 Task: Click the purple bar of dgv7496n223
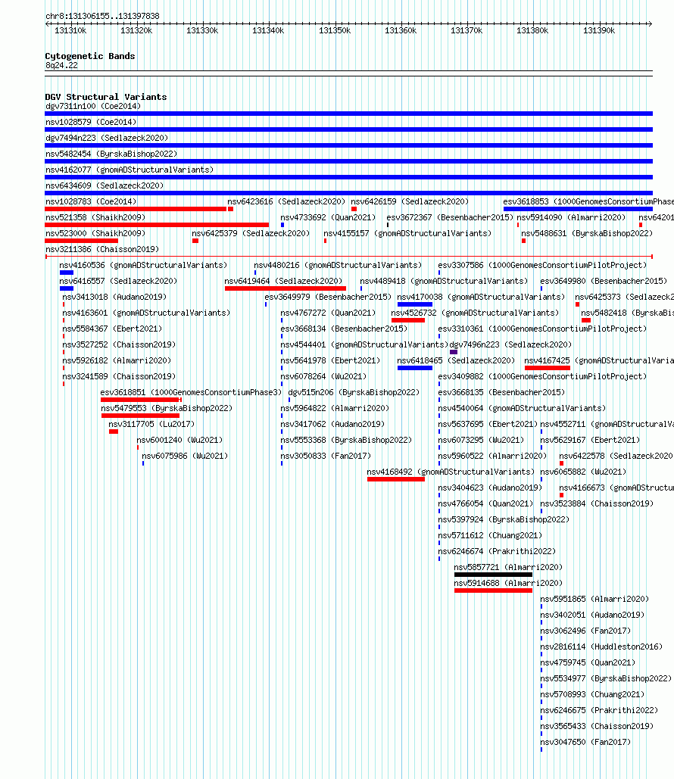click(x=454, y=352)
